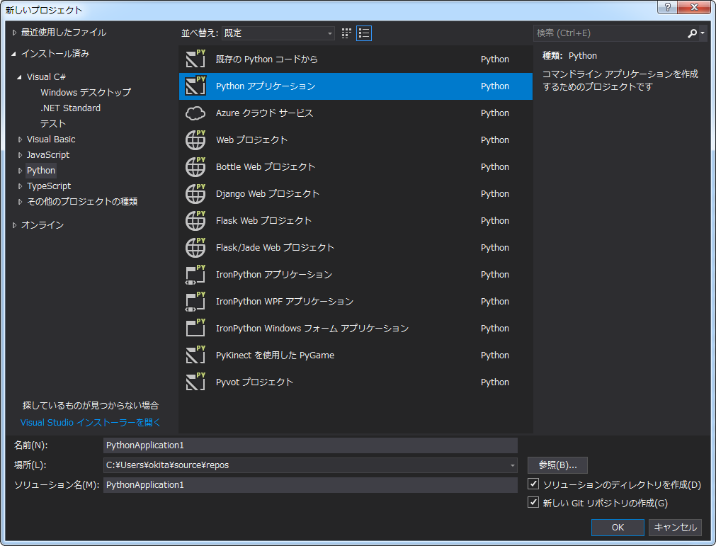Select PyKinect を使用した PyGame template name
The image size is (716, 546).
click(x=275, y=356)
